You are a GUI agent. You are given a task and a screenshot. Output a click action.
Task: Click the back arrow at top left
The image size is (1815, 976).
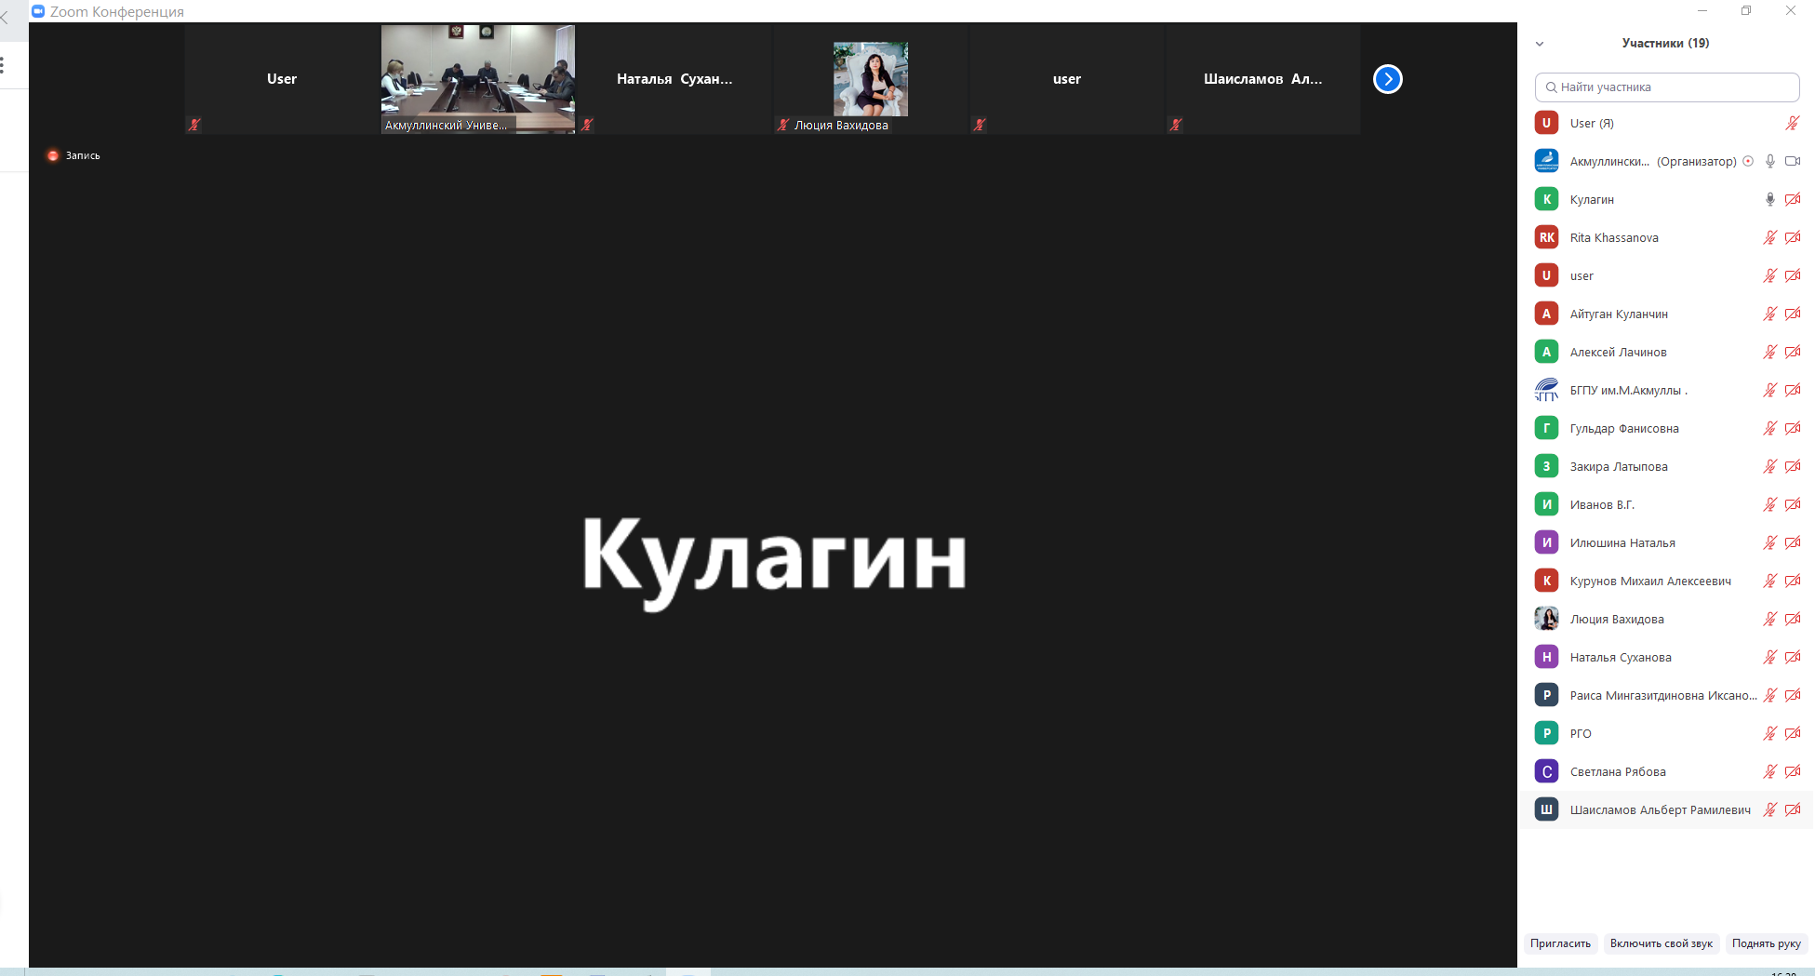[5, 17]
